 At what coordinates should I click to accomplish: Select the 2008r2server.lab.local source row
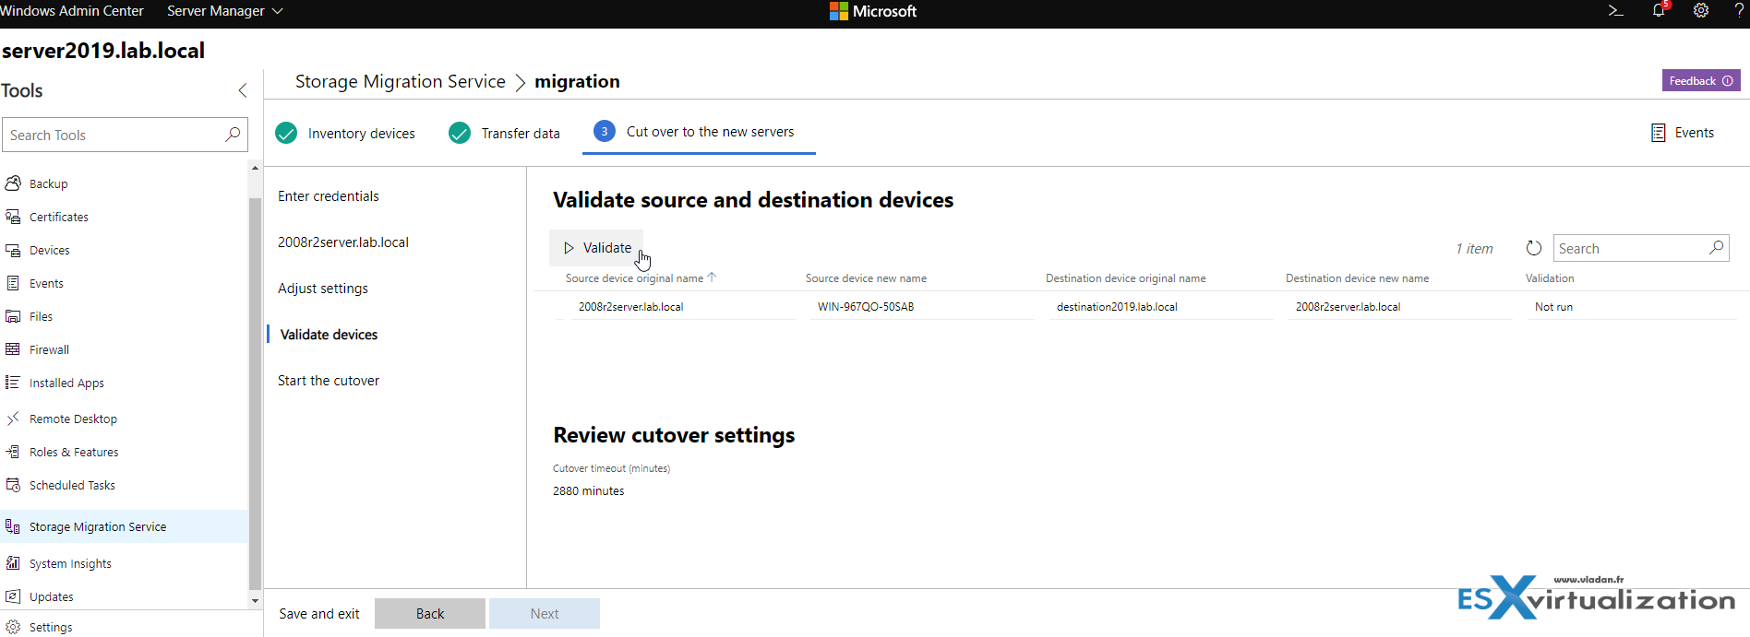click(631, 307)
